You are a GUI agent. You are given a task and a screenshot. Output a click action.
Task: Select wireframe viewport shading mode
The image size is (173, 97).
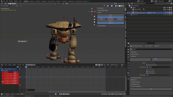coord(118,6)
